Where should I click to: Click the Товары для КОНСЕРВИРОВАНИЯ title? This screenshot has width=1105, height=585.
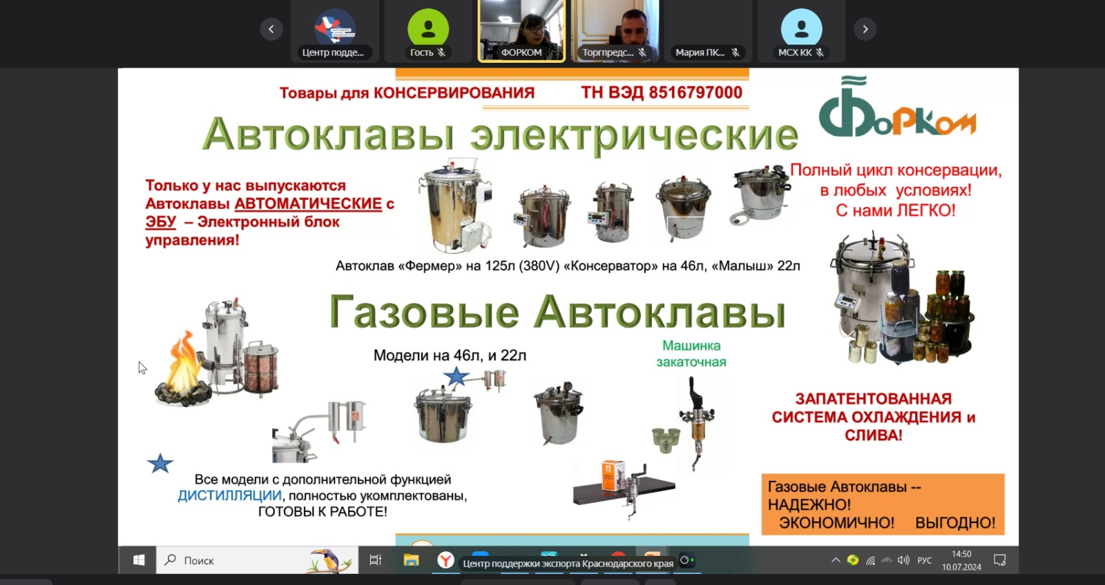407,92
